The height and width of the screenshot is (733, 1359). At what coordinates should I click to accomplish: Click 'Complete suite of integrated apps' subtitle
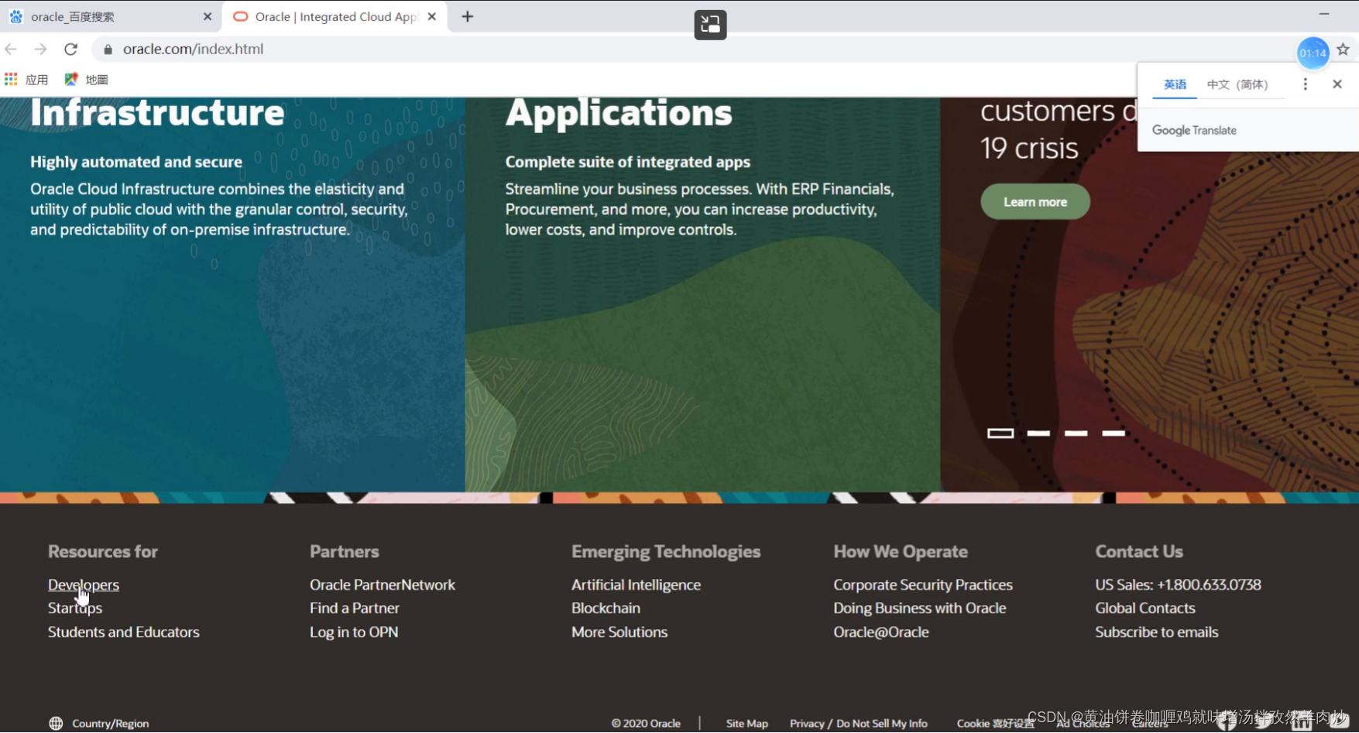coord(628,162)
